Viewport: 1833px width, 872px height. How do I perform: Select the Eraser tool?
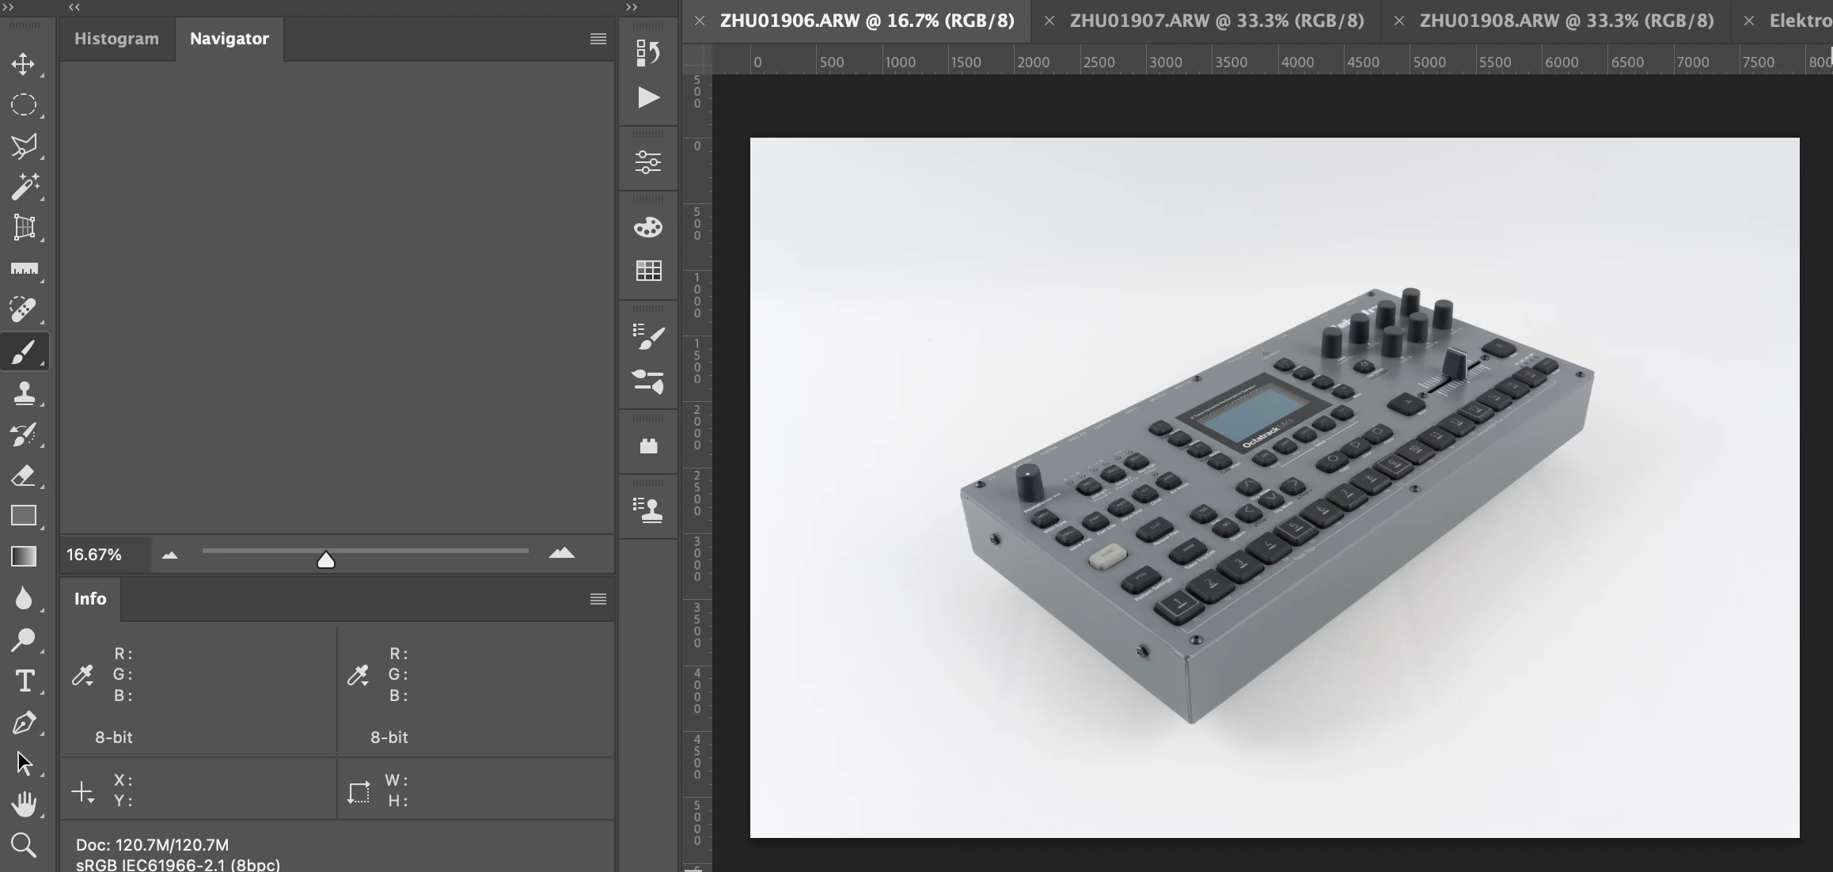click(x=23, y=476)
